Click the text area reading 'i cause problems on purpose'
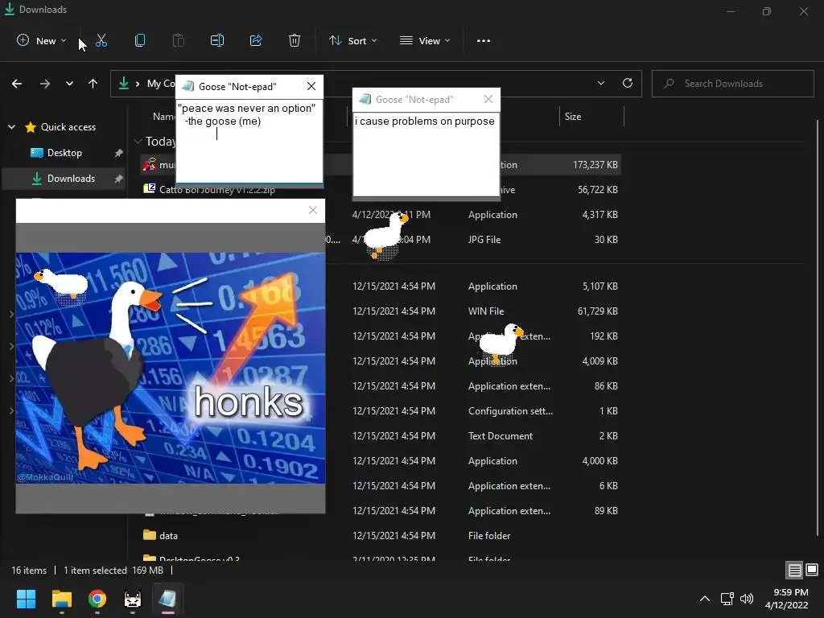Screen dimensions: 824x618 point(426,153)
